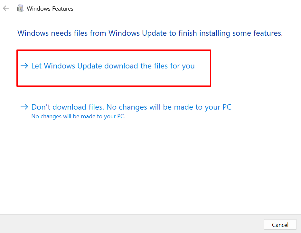The width and height of the screenshot is (301, 233).
Task: Click the heading about files from Windows Update
Action: [x=150, y=33]
